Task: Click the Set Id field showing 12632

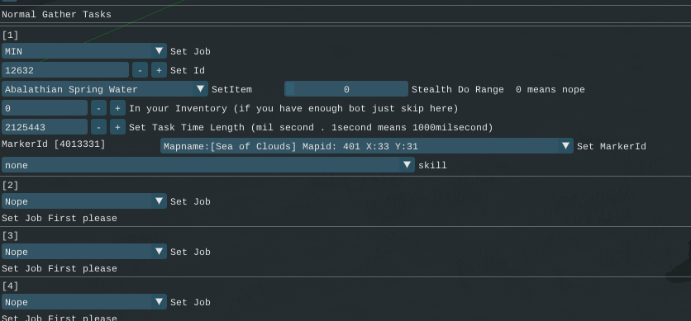Action: tap(65, 70)
